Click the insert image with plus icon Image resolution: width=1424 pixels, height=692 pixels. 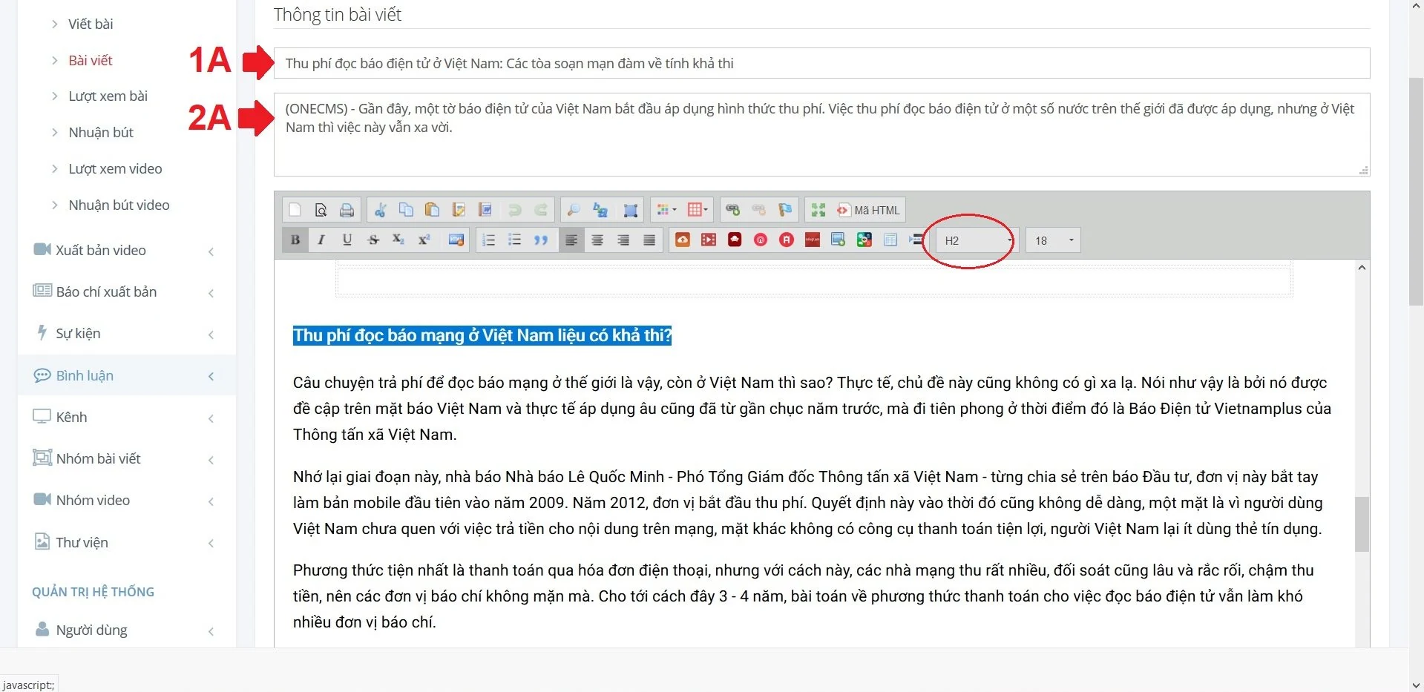click(x=838, y=240)
